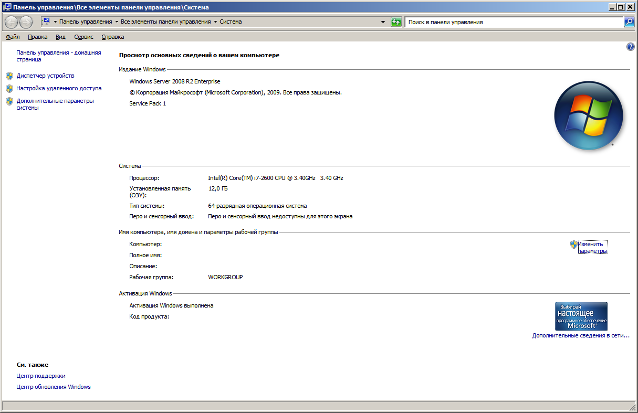The width and height of the screenshot is (638, 413).
Task: Open the Правка menu
Action: (38, 37)
